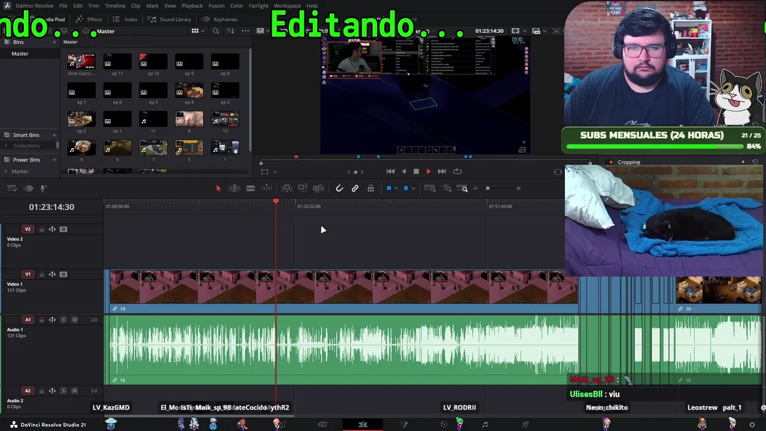The height and width of the screenshot is (431, 766).
Task: Open the Fairlight menu
Action: (x=259, y=6)
